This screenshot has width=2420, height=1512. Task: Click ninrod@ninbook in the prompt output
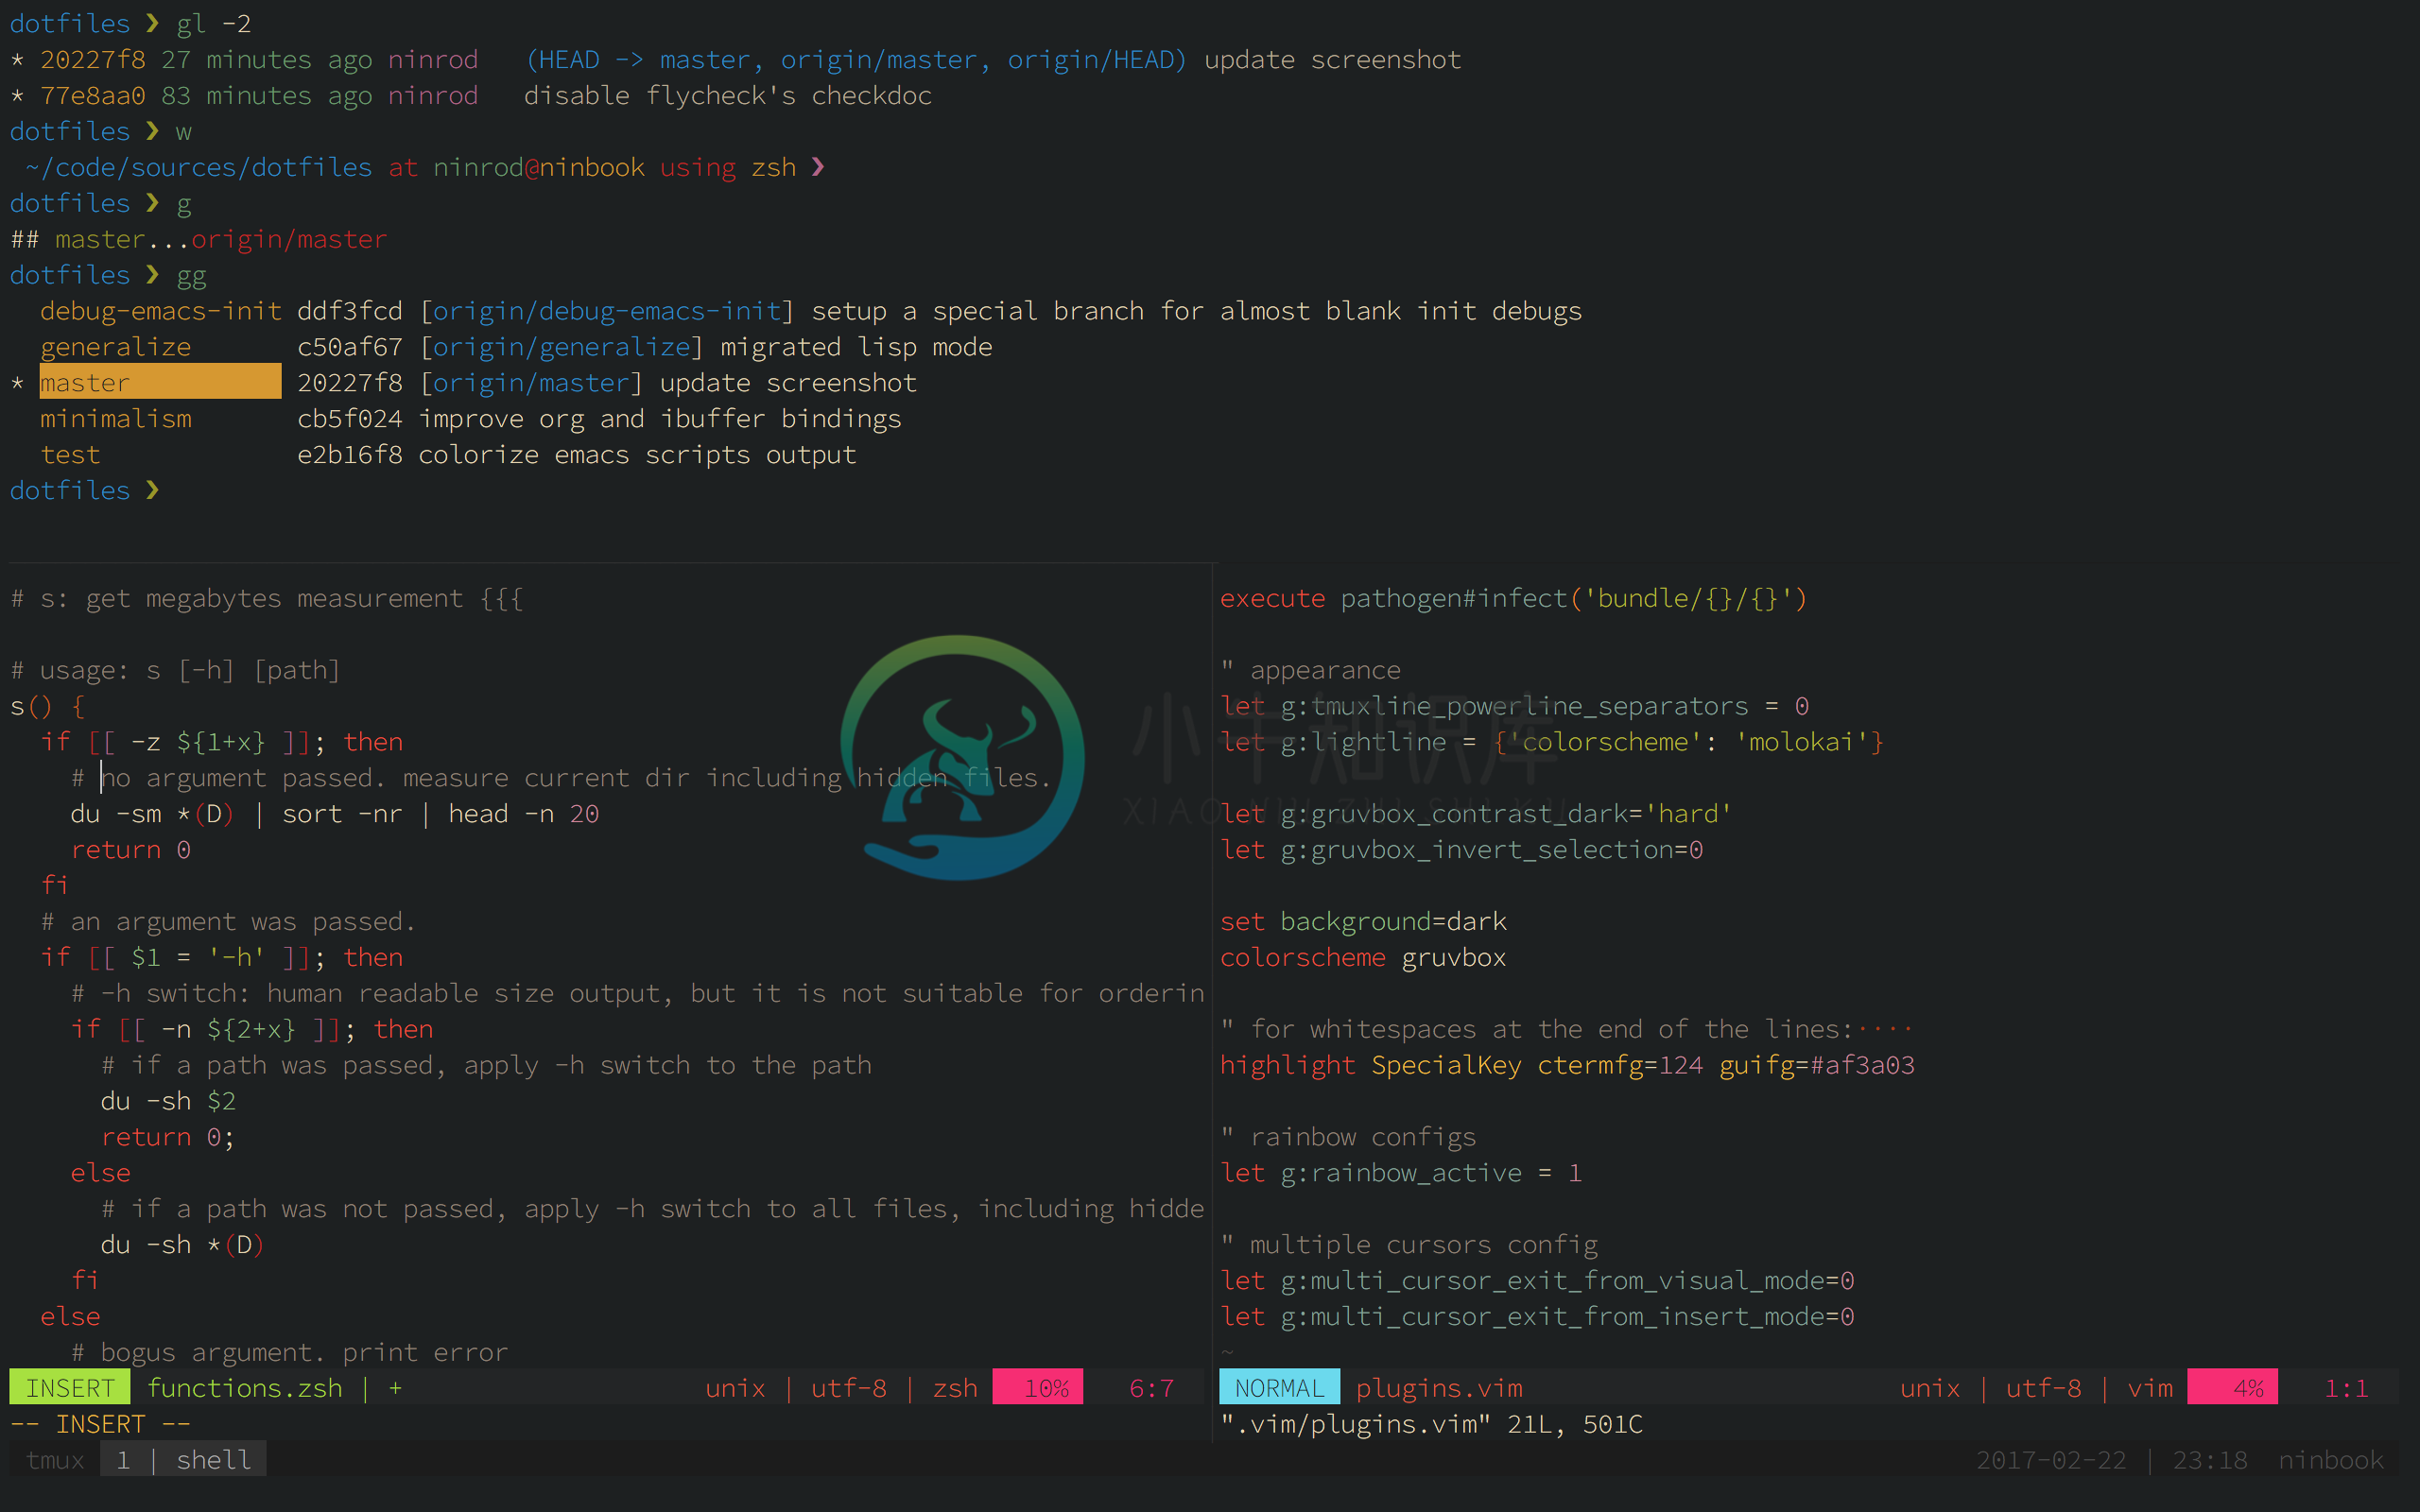pyautogui.click(x=539, y=168)
